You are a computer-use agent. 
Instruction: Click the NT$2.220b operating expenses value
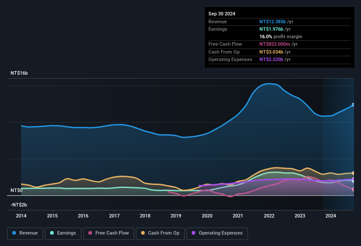[271, 60]
